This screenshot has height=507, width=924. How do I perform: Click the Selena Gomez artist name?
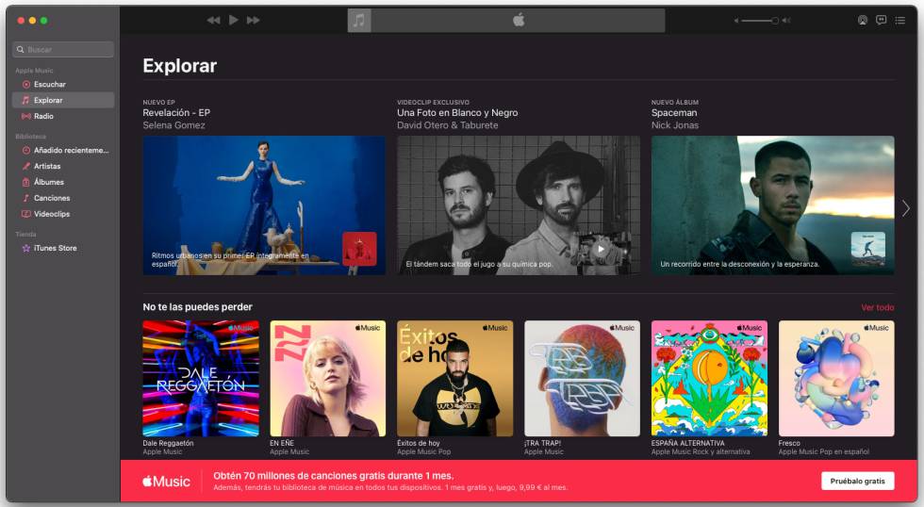coord(173,124)
